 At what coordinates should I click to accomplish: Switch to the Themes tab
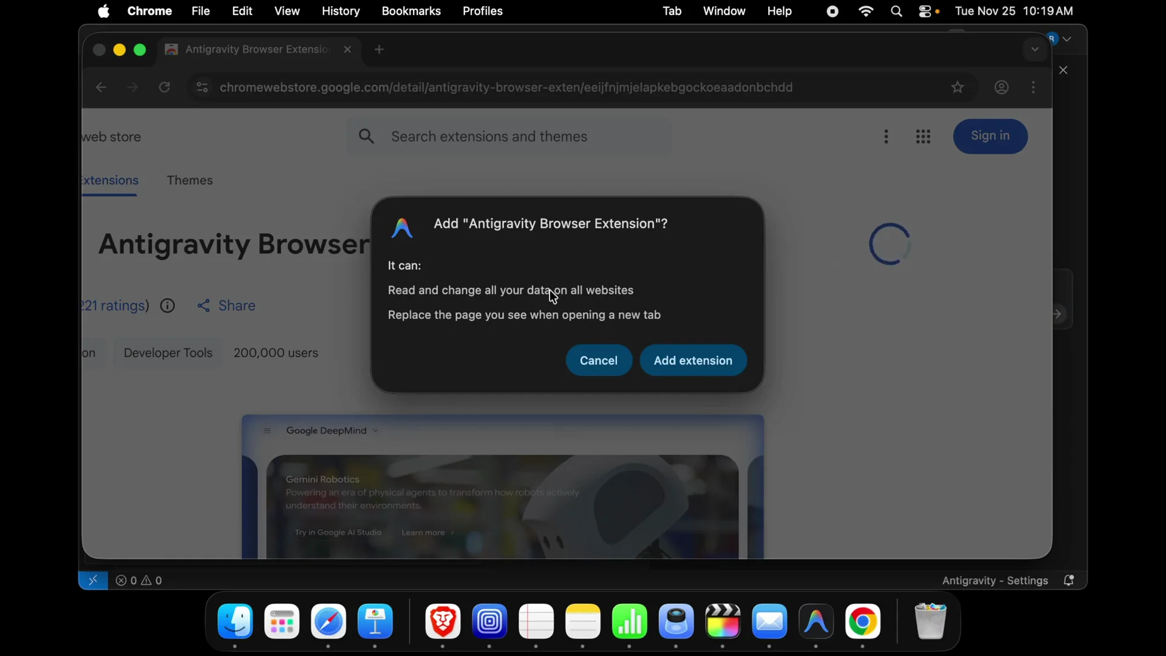189,180
